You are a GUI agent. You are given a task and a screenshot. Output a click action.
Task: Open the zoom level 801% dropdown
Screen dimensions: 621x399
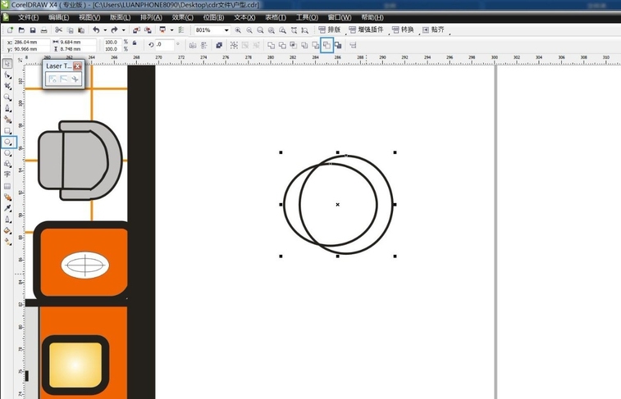pos(226,30)
